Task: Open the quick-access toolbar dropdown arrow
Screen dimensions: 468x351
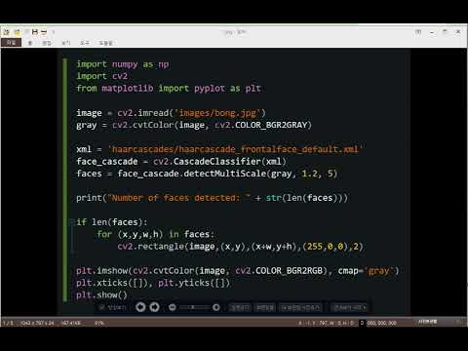Action: 54,32
